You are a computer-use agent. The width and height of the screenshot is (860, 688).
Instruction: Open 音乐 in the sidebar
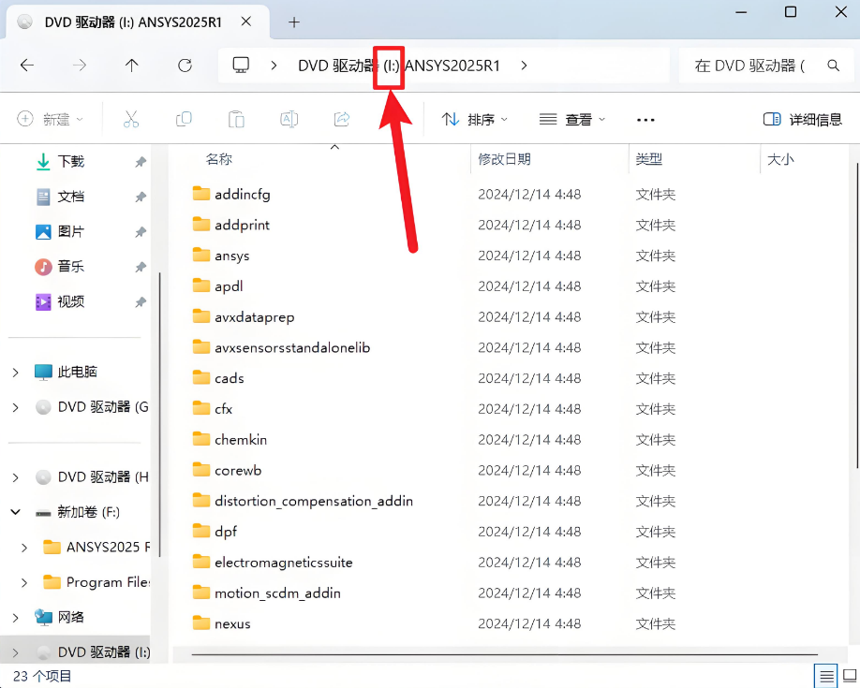(x=71, y=267)
